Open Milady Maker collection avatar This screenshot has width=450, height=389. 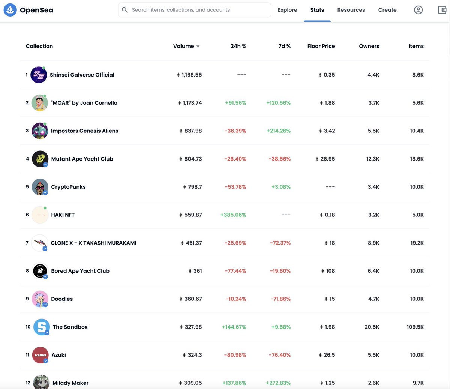(41, 382)
